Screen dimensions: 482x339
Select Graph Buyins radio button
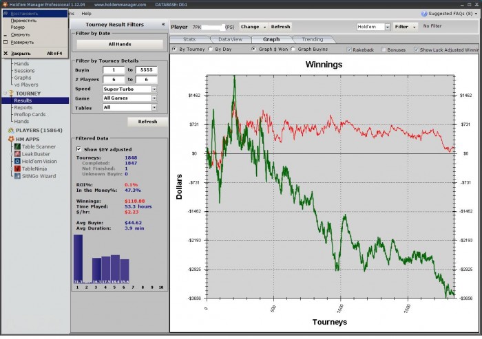293,49
